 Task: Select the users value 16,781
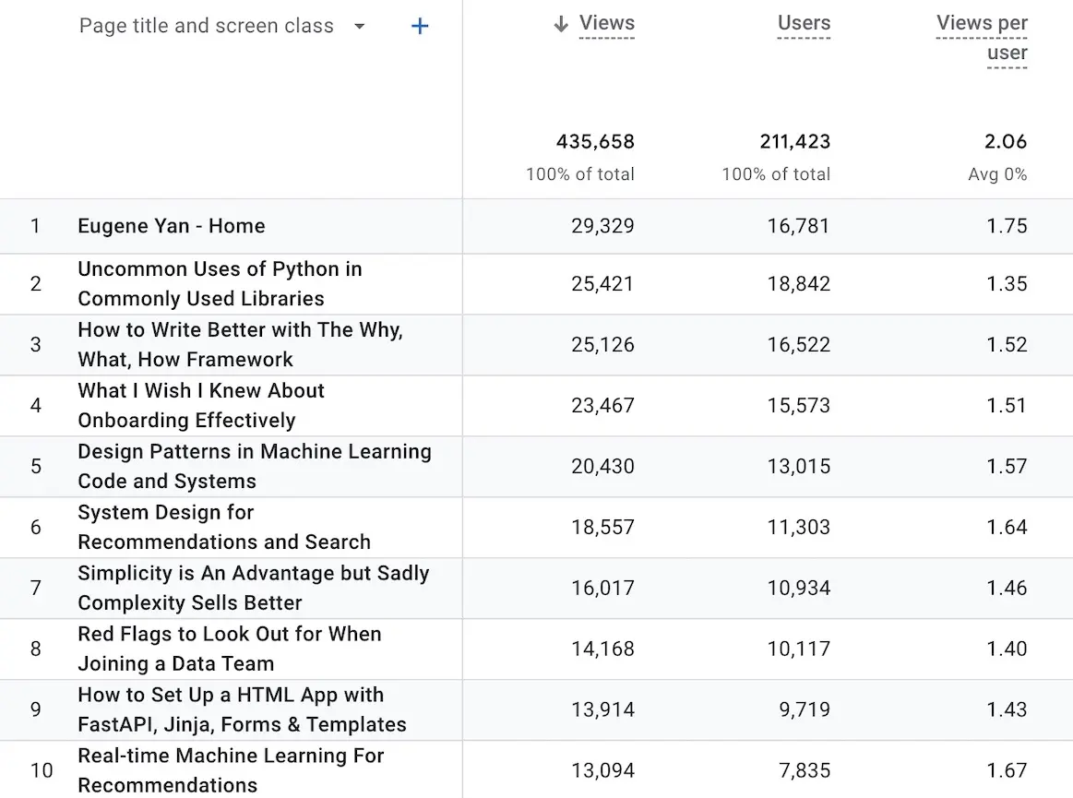[798, 226]
